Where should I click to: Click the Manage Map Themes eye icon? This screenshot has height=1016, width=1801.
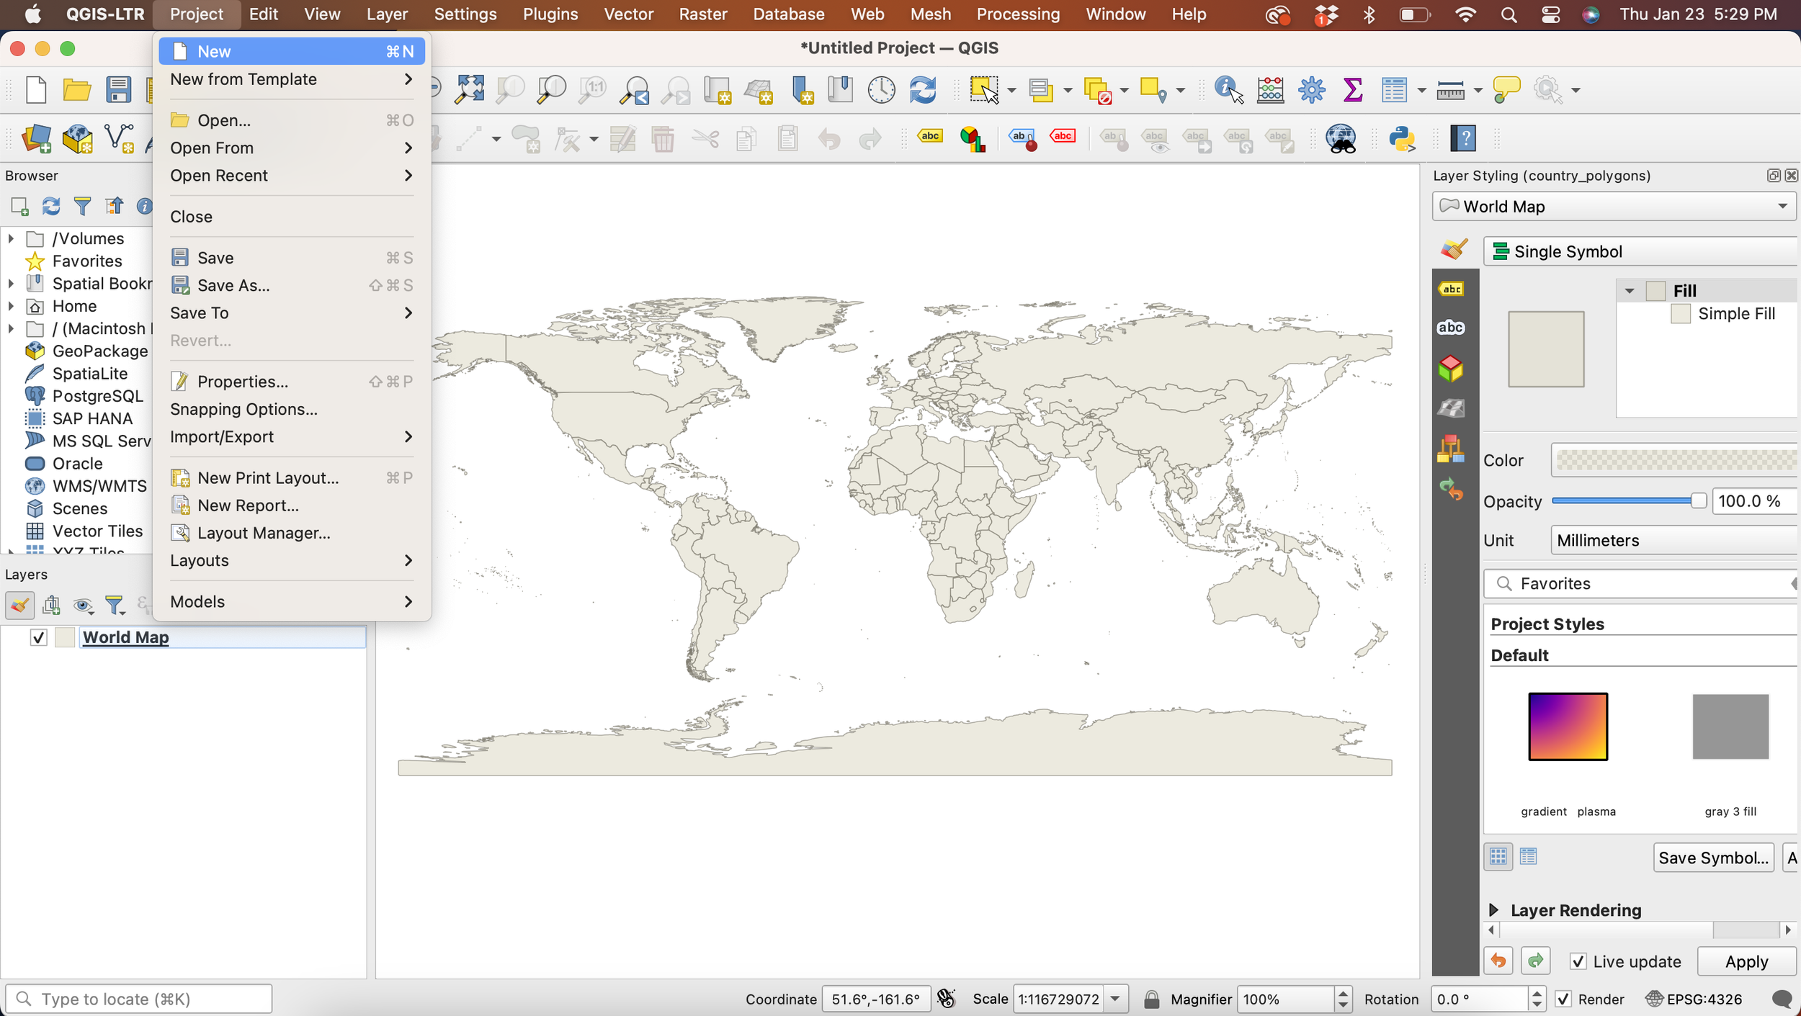coord(83,606)
